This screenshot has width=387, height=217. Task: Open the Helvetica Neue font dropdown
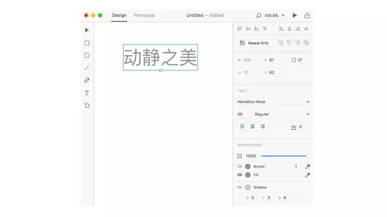coord(273,102)
